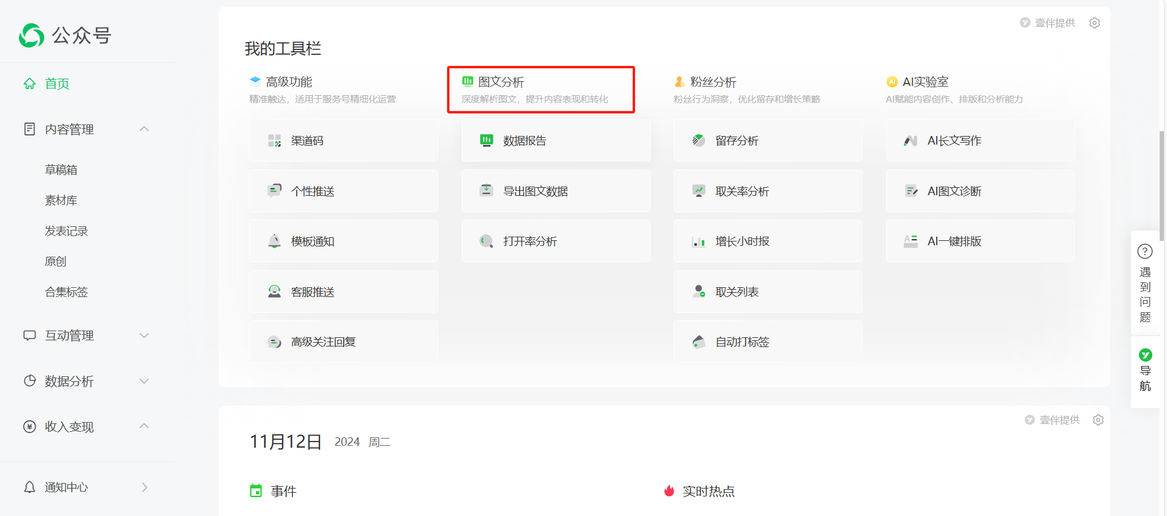The height and width of the screenshot is (516, 1167).
Task: Open 素材库 in the sidebar
Action: 61,200
